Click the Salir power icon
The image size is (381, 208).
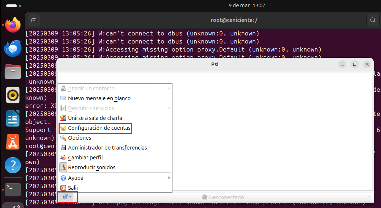63,188
